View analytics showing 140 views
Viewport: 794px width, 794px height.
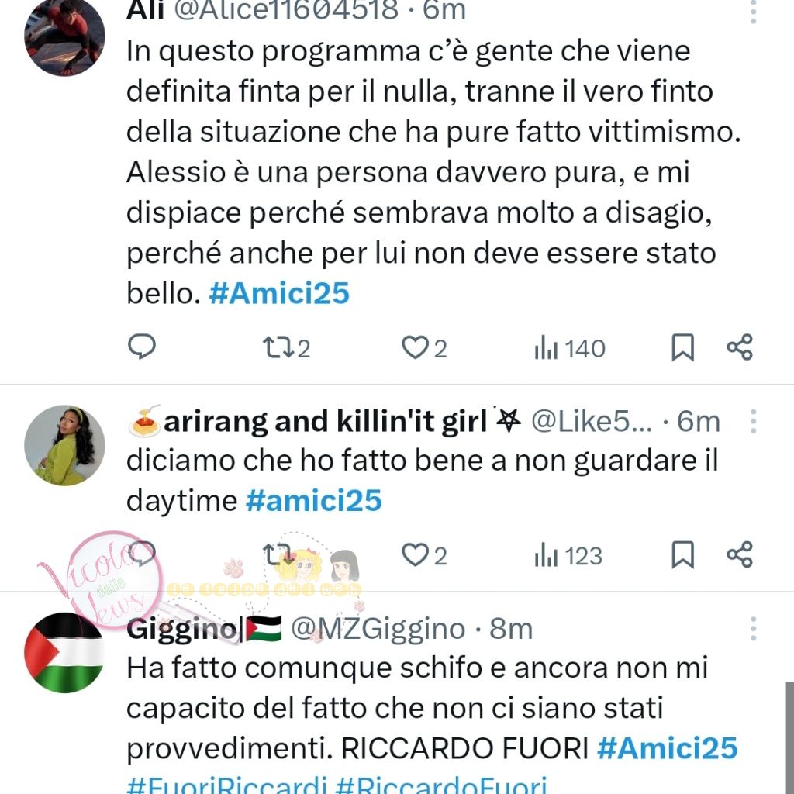point(570,348)
